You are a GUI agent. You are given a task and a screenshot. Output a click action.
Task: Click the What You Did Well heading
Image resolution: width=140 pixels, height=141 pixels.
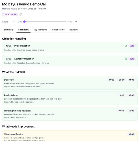[13, 72]
